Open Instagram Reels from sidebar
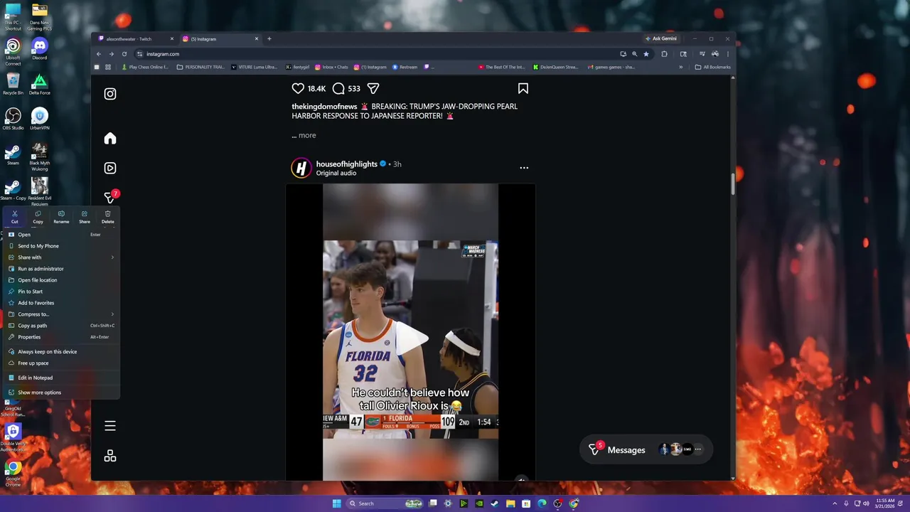The width and height of the screenshot is (910, 512). tap(110, 169)
